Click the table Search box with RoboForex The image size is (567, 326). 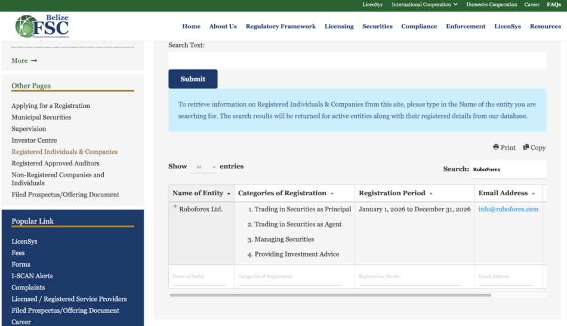pos(509,170)
